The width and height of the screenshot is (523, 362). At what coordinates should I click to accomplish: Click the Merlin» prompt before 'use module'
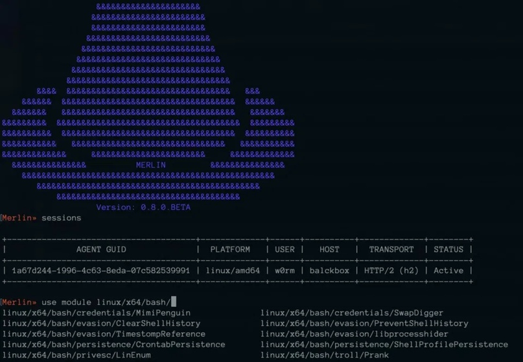click(x=19, y=302)
